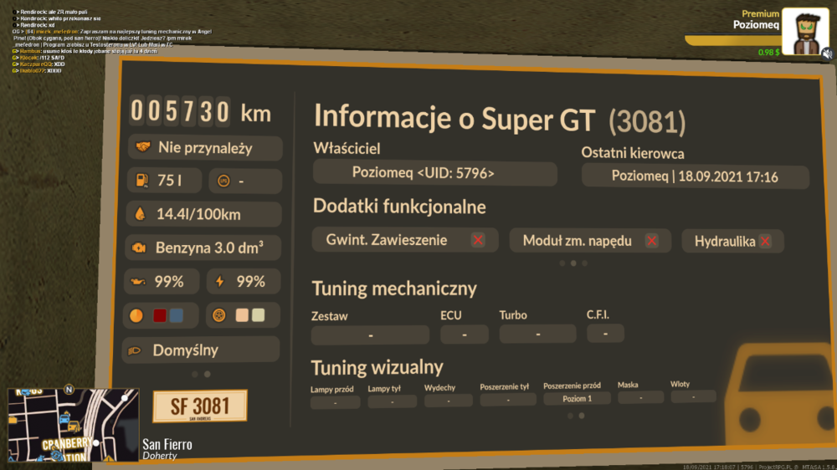Click the wheel rim icon
Screen dimensions: 837x470
pyautogui.click(x=218, y=315)
